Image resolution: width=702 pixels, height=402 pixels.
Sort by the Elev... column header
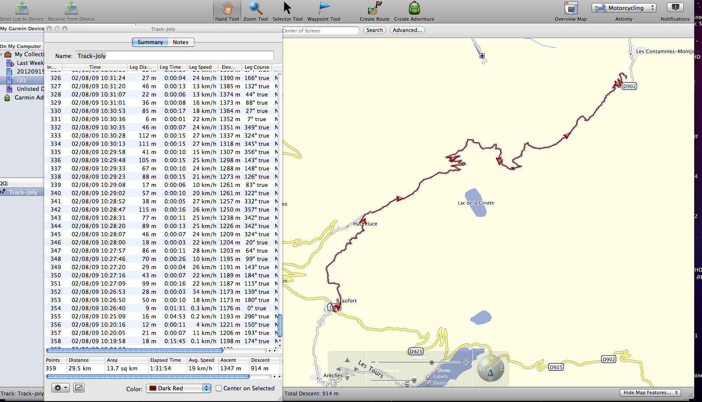click(230, 67)
